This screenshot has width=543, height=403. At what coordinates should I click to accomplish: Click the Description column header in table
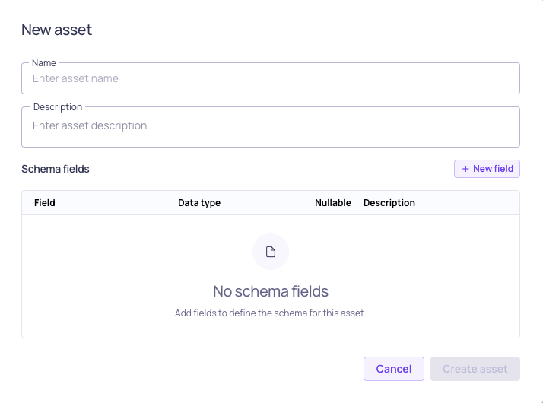coord(389,203)
